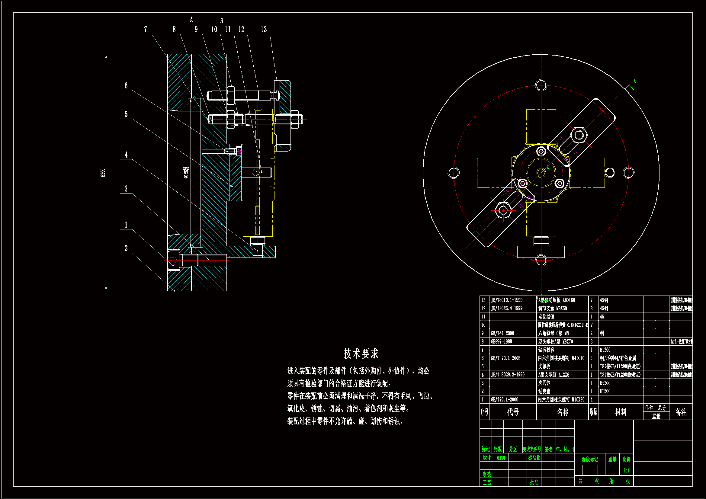Select the 备注 header cell

(x=681, y=412)
